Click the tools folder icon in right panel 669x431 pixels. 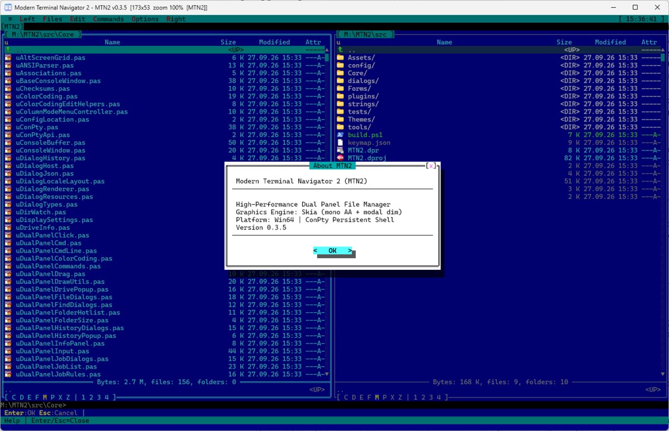340,127
